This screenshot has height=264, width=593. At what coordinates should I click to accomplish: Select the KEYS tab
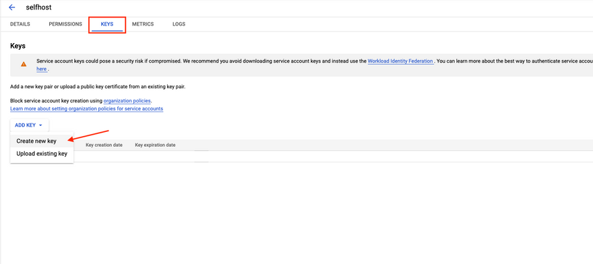(x=107, y=24)
